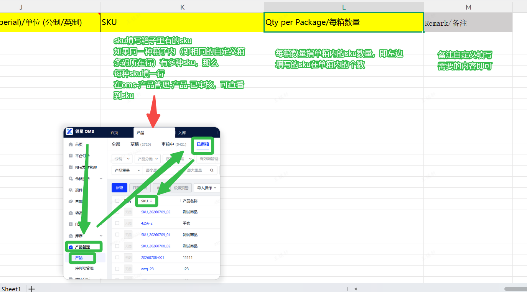Click the 手套 product name
527x292 pixels.
pyautogui.click(x=187, y=223)
